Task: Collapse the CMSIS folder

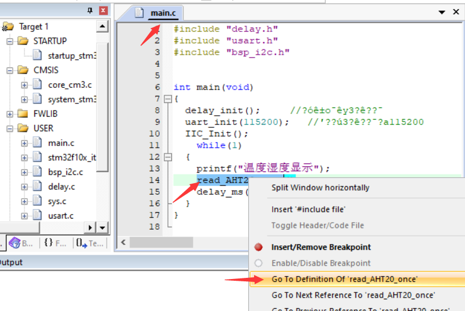Action: (x=10, y=70)
